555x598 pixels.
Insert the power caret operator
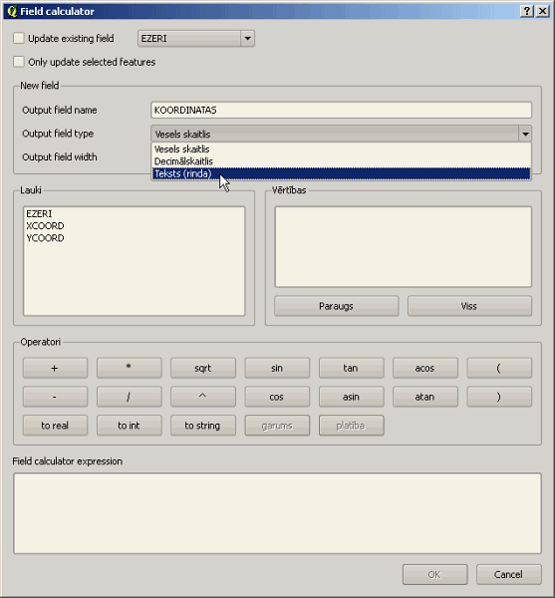[x=203, y=397]
